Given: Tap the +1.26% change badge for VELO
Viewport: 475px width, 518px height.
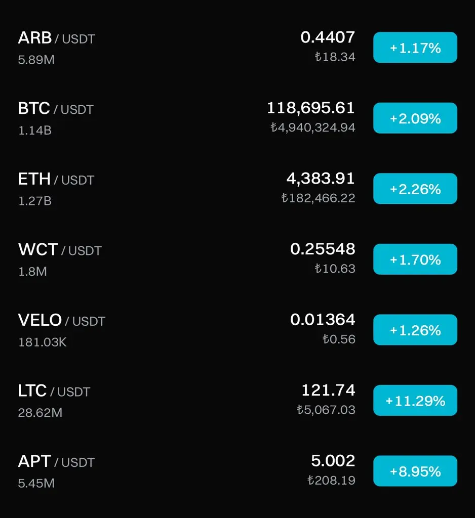Looking at the screenshot, I should click(x=415, y=330).
